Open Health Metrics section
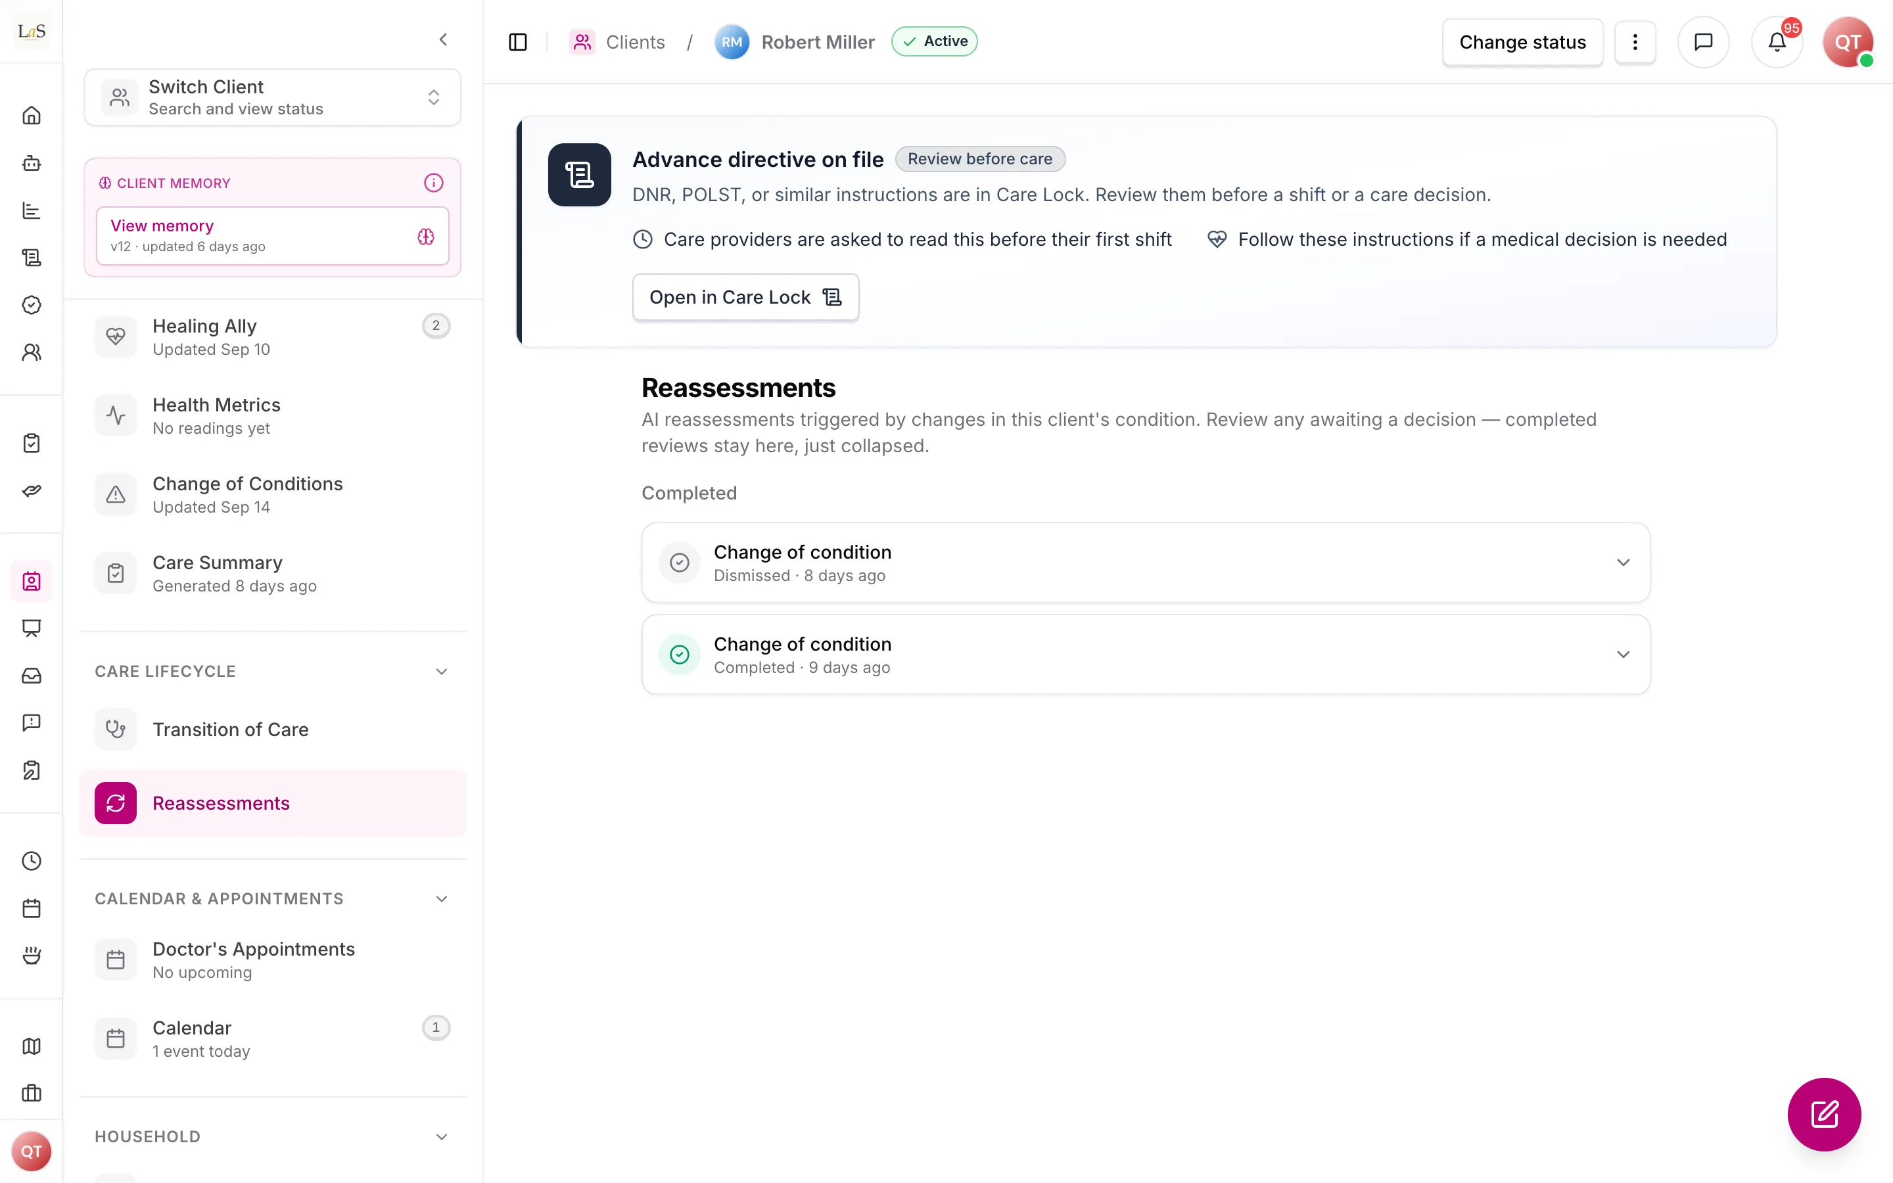 pos(272,415)
